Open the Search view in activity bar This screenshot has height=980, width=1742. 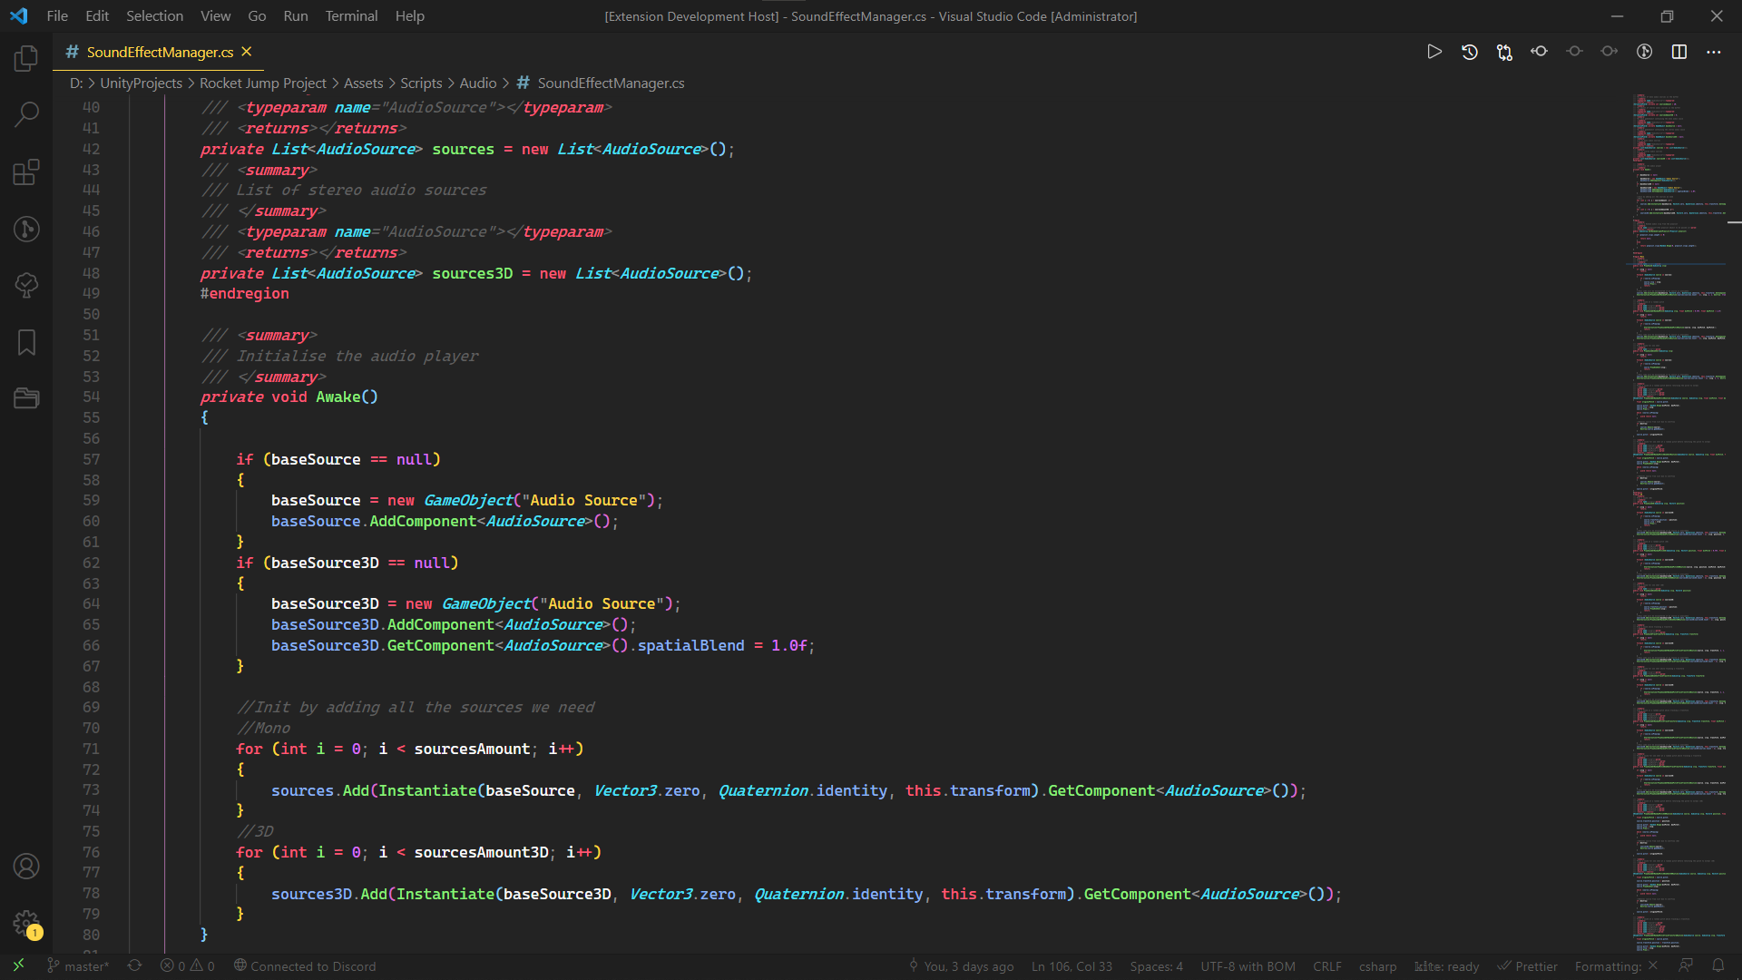(x=26, y=115)
